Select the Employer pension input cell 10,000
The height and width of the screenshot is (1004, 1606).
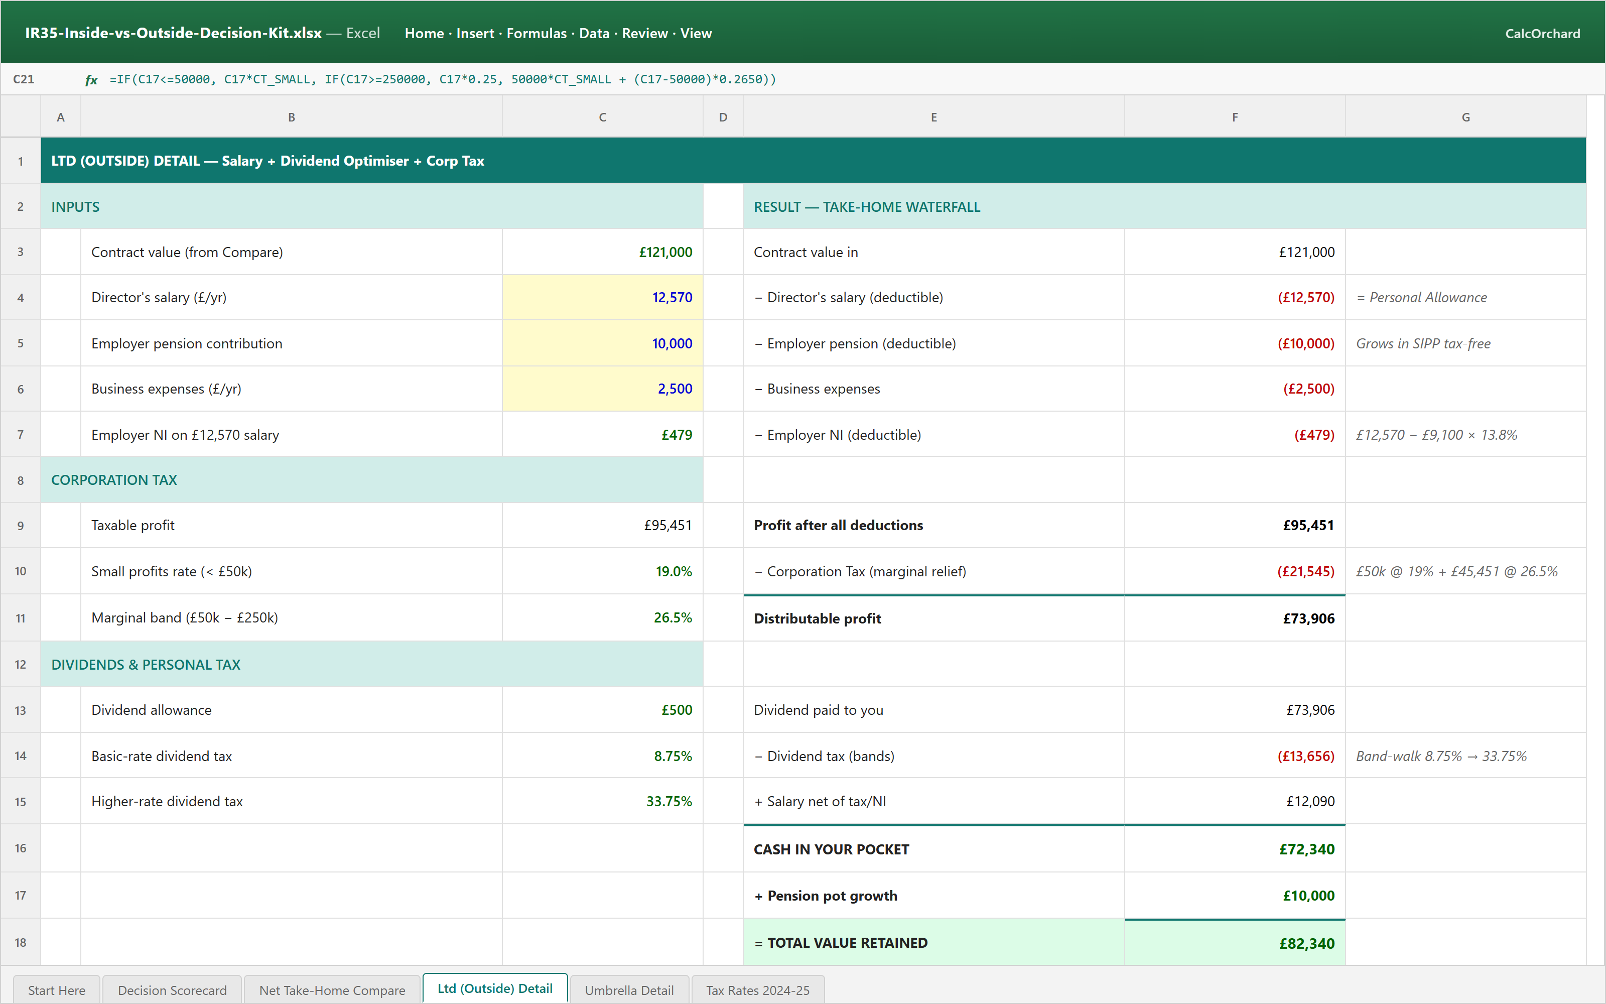(x=602, y=343)
